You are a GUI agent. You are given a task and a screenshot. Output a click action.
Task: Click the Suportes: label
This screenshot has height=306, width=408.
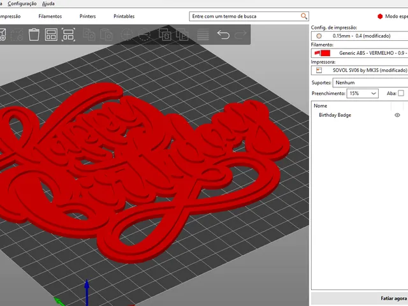click(x=321, y=83)
